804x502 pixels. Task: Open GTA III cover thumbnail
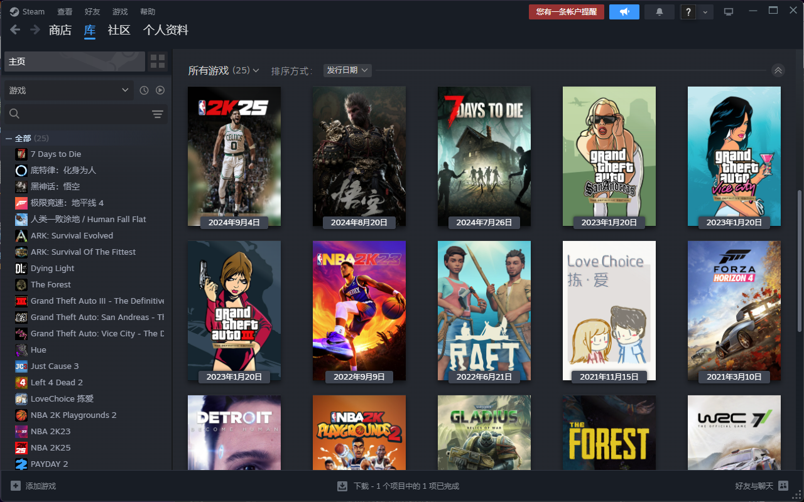[234, 311]
